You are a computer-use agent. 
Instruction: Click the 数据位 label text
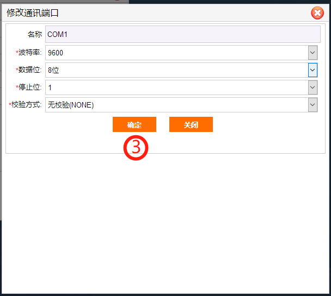[x=30, y=70]
